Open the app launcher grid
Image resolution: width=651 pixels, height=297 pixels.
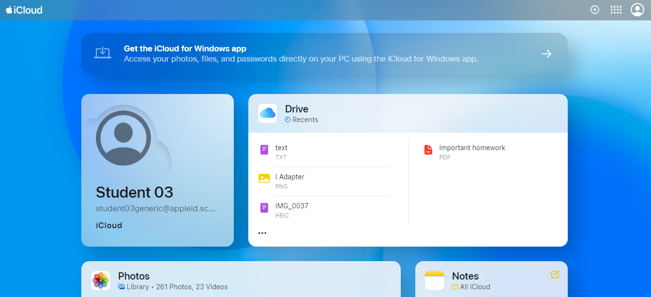616,10
